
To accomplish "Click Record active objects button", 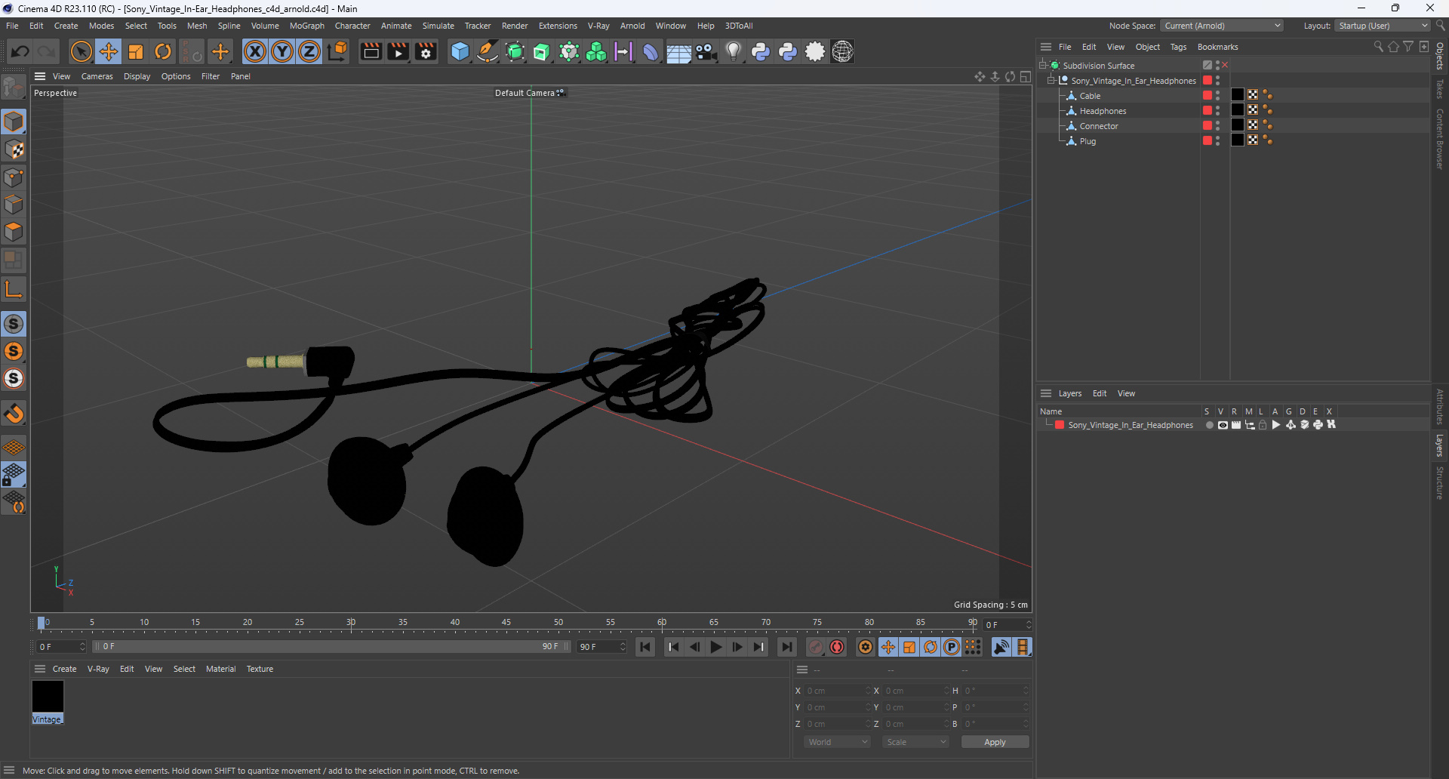I will (x=816, y=647).
